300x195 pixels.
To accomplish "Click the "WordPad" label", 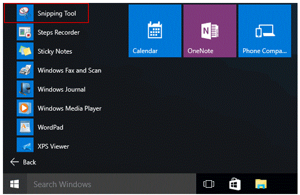I will tap(51, 127).
